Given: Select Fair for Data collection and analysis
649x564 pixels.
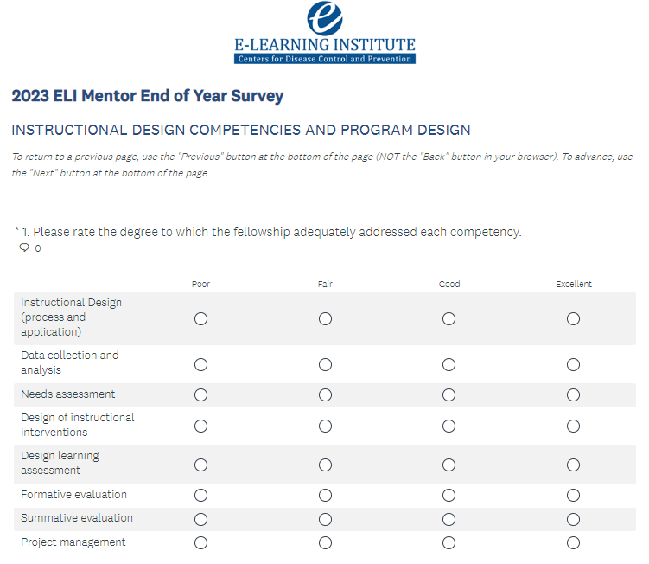Looking at the screenshot, I should (x=325, y=364).
